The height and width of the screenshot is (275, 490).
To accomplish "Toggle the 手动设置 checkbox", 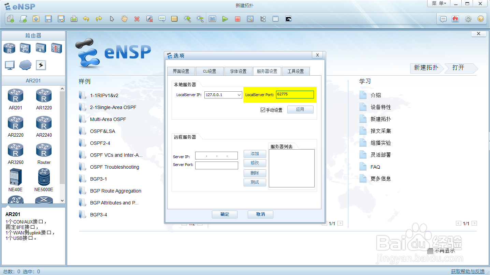I will point(263,109).
